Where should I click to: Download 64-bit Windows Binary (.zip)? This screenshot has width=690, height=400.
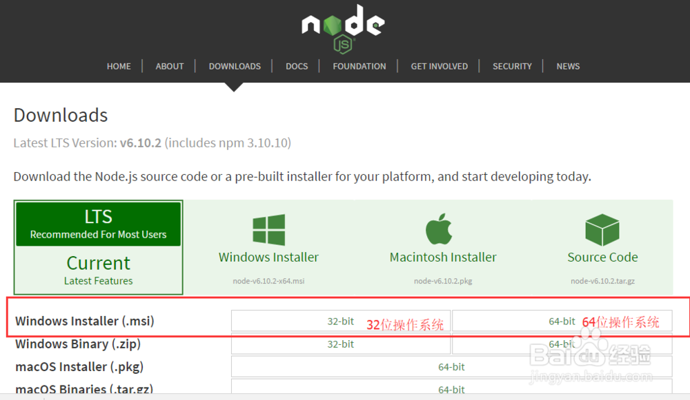[562, 344]
